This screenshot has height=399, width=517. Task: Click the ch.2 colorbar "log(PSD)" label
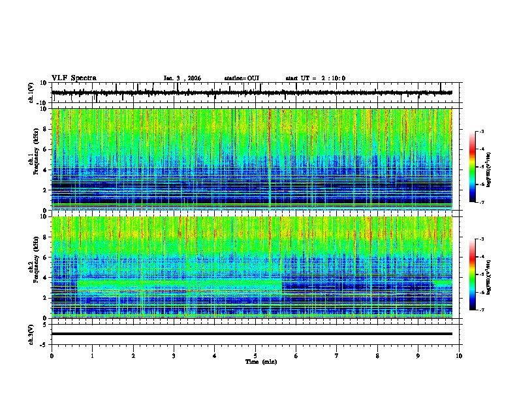click(x=489, y=277)
